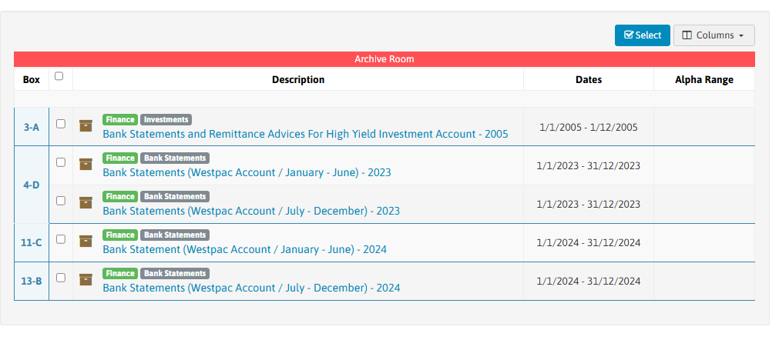
Task: Click the box icon beside Westpac January - June 2023
Action: (86, 164)
